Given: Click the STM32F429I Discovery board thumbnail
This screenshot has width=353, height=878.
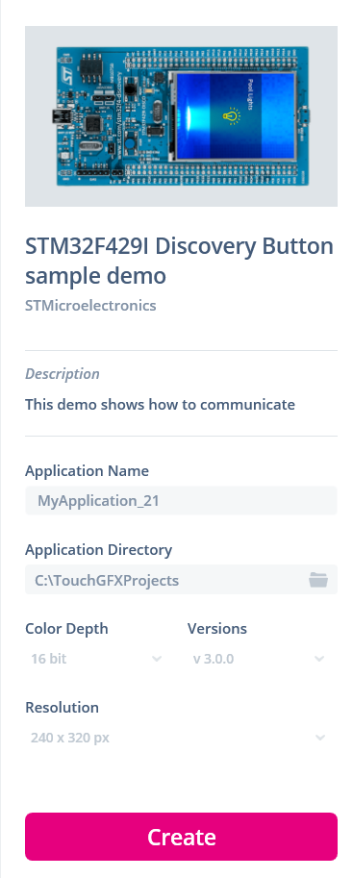Looking at the screenshot, I should pos(181,116).
